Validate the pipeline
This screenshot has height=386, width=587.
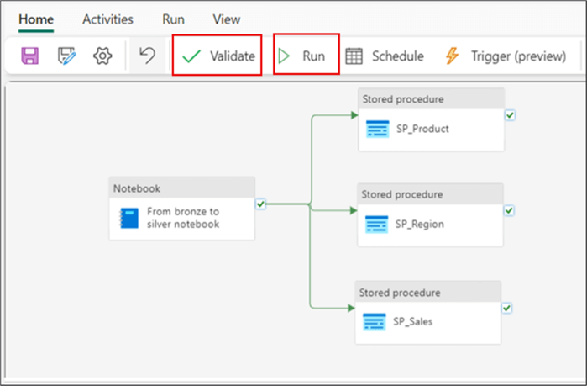pyautogui.click(x=218, y=56)
